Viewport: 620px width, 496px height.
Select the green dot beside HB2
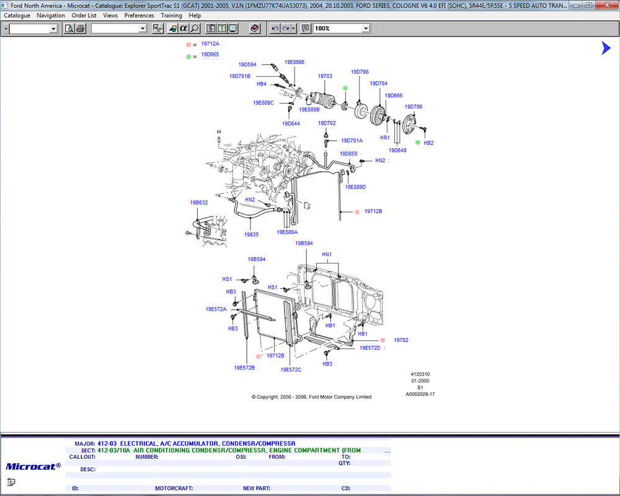417,143
